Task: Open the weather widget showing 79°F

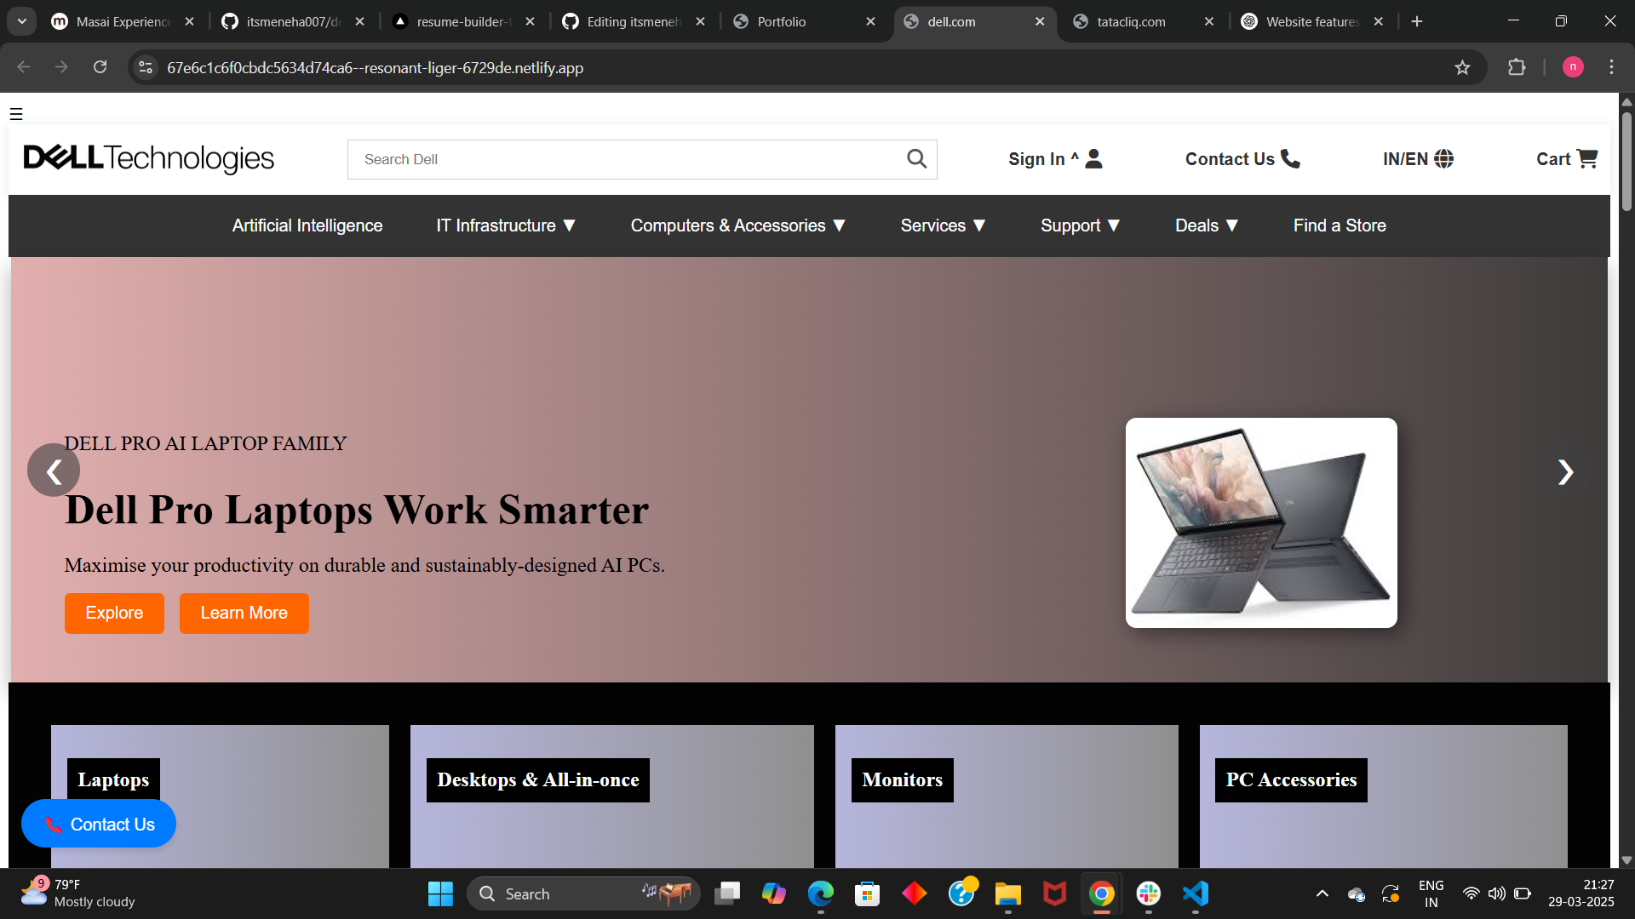Action: pyautogui.click(x=78, y=893)
